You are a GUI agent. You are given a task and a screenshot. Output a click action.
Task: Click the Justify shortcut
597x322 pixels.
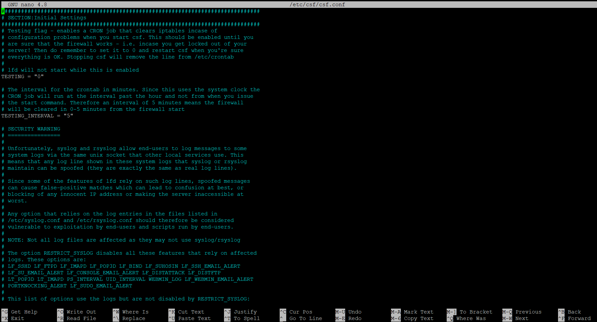click(x=245, y=312)
